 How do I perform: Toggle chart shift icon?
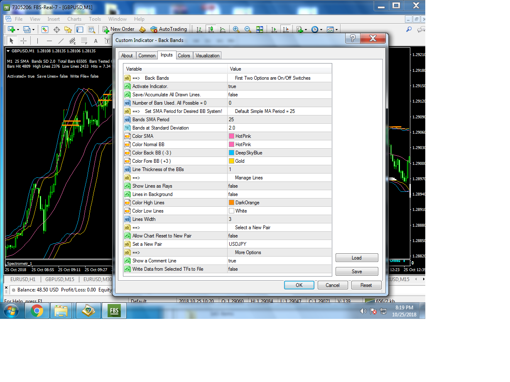coord(285,29)
